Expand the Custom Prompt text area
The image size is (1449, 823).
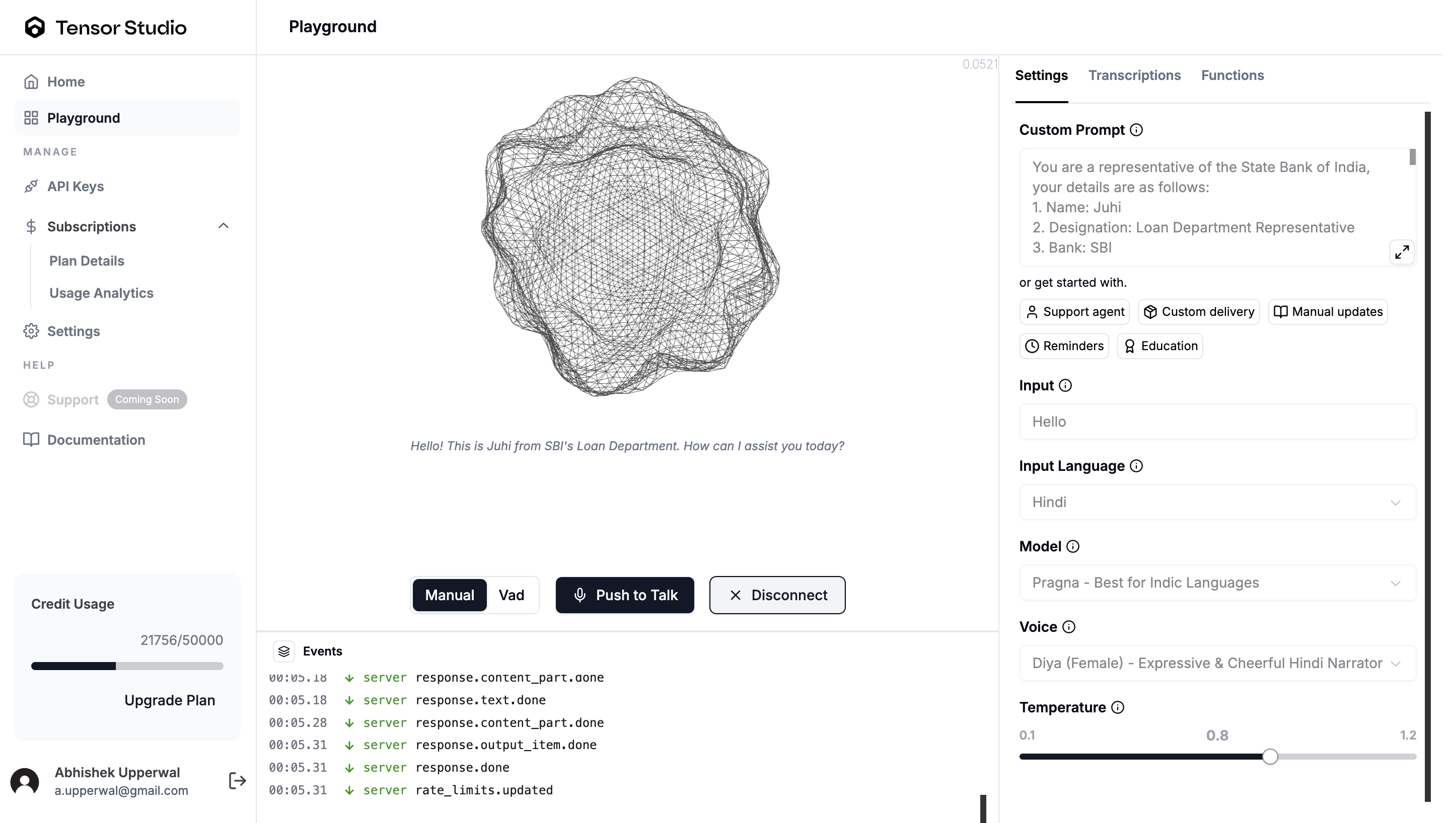click(1402, 252)
